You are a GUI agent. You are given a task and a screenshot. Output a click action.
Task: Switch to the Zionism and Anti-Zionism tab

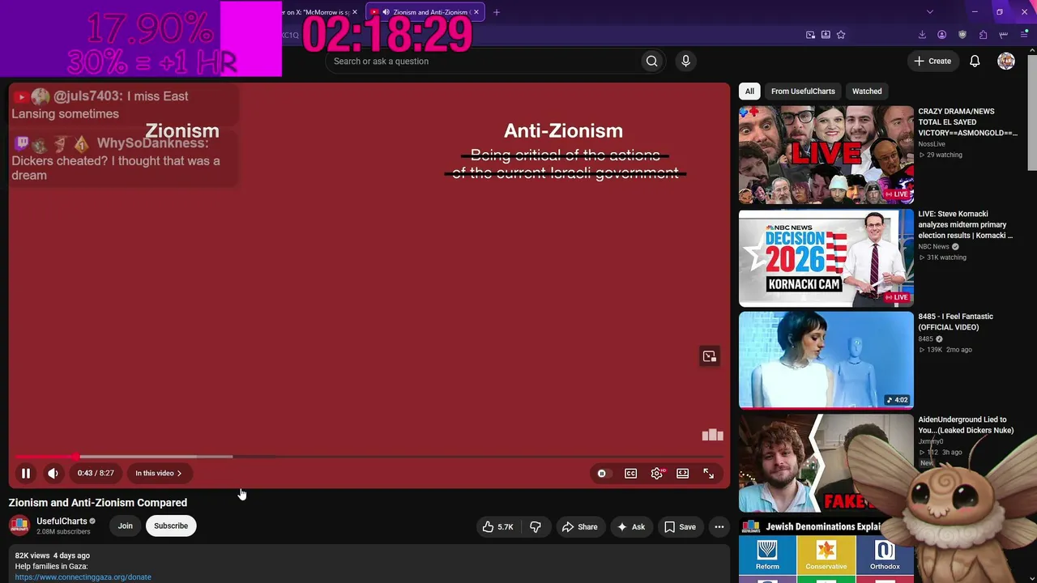pyautogui.click(x=425, y=12)
